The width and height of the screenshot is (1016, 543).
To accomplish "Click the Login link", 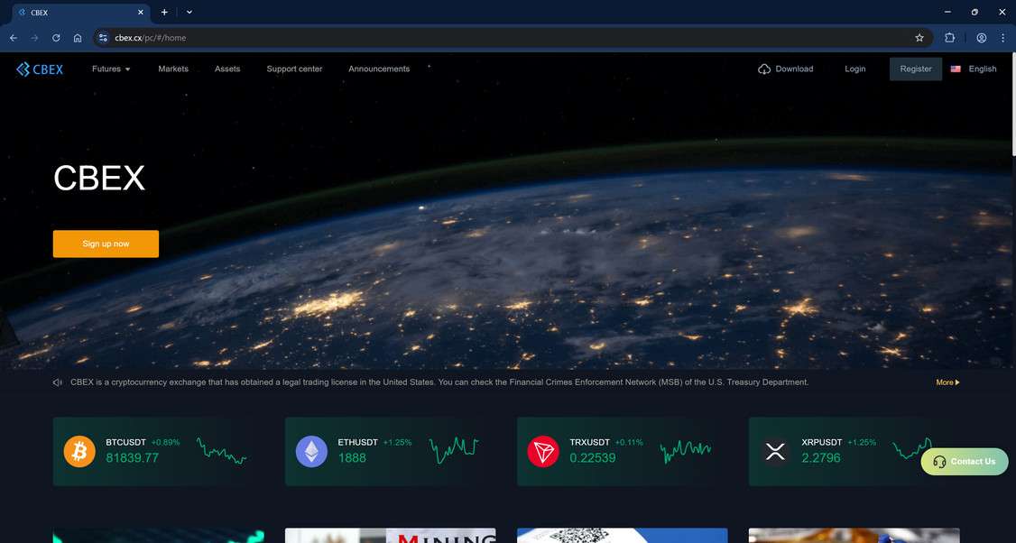I will pos(854,69).
